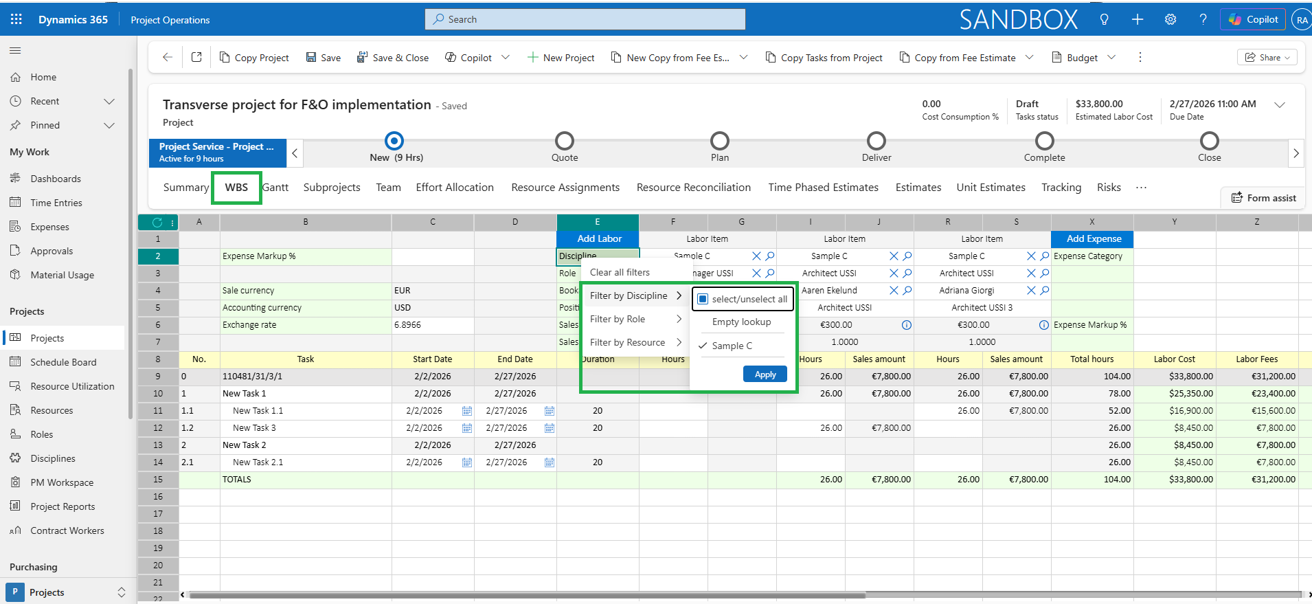
Task: Expand the project header details chevron
Action: pyautogui.click(x=1280, y=105)
